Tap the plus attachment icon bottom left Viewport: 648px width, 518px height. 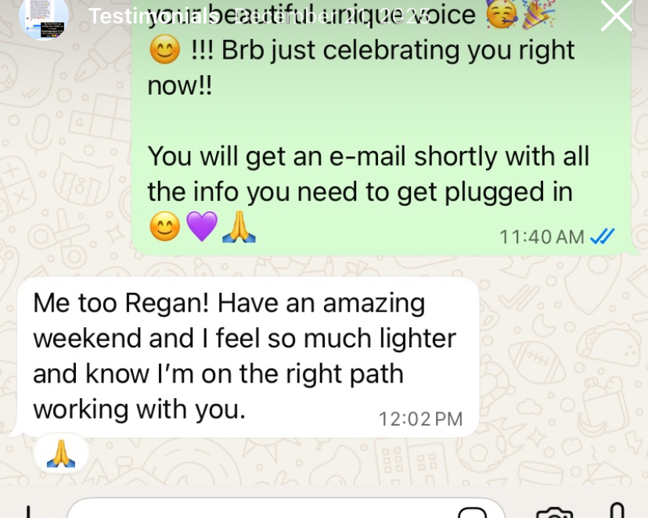(28, 512)
